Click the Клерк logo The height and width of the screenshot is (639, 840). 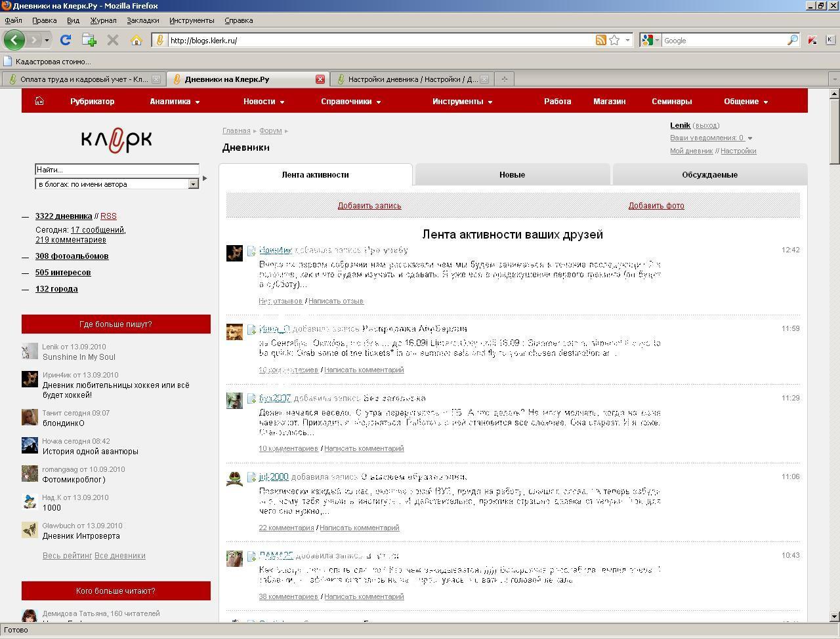click(117, 139)
